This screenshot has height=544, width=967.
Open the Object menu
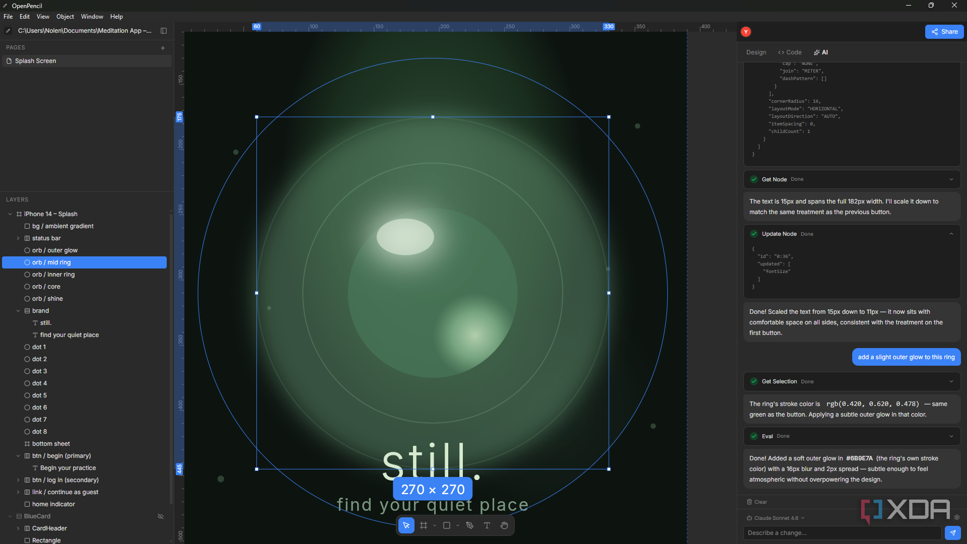point(65,17)
